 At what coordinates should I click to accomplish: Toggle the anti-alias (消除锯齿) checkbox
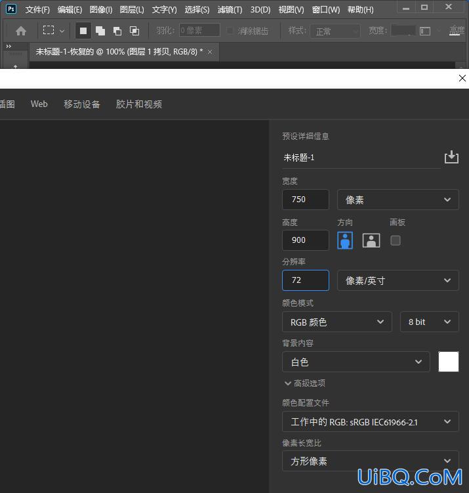pyautogui.click(x=230, y=30)
